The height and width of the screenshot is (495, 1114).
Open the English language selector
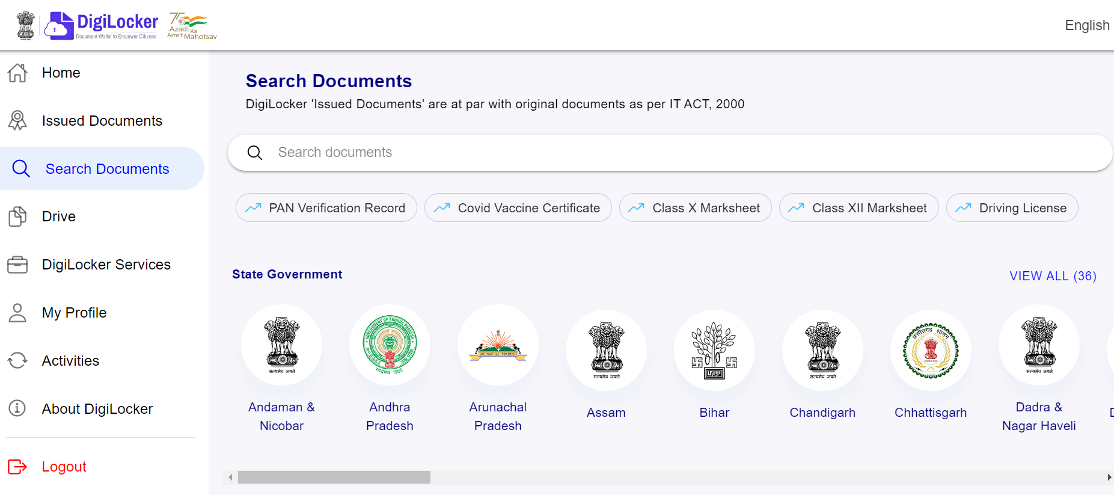pyautogui.click(x=1087, y=25)
